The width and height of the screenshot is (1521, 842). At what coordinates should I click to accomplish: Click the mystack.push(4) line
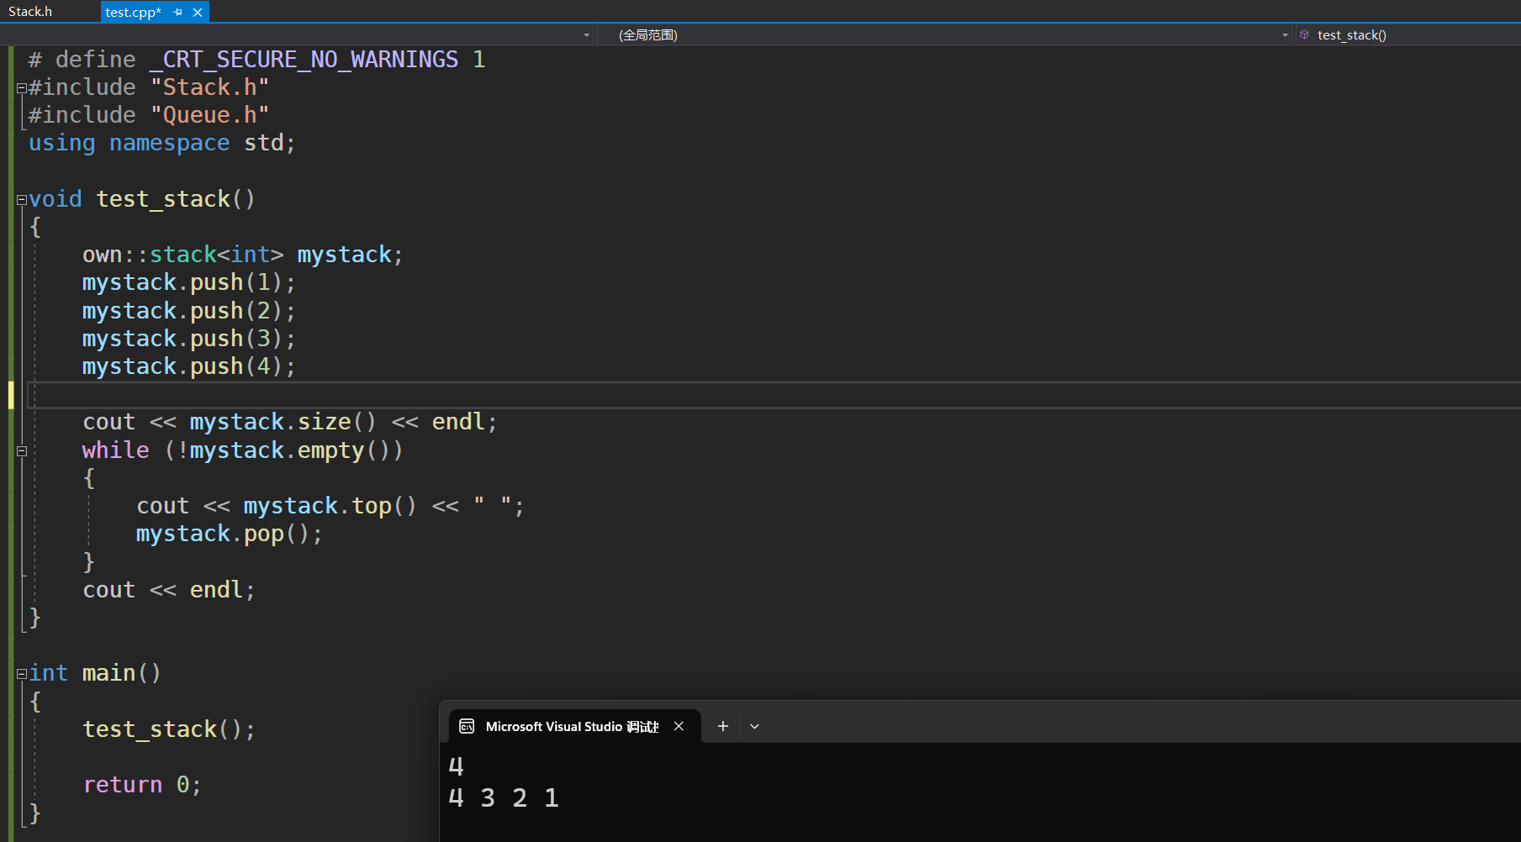coord(189,366)
